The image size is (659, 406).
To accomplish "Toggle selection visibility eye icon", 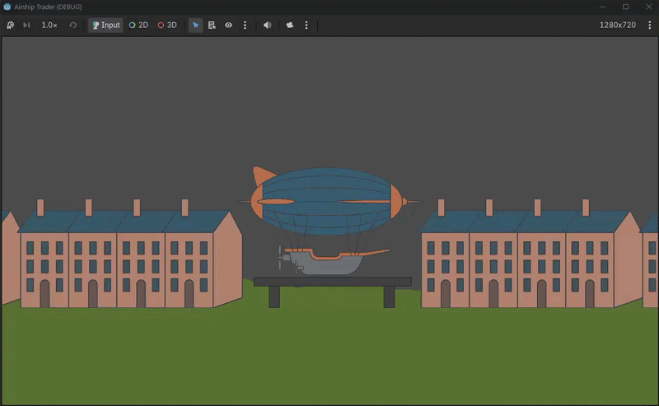I will tap(229, 26).
